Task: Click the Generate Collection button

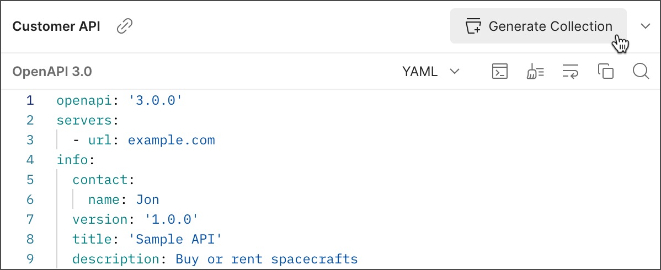Action: (539, 26)
